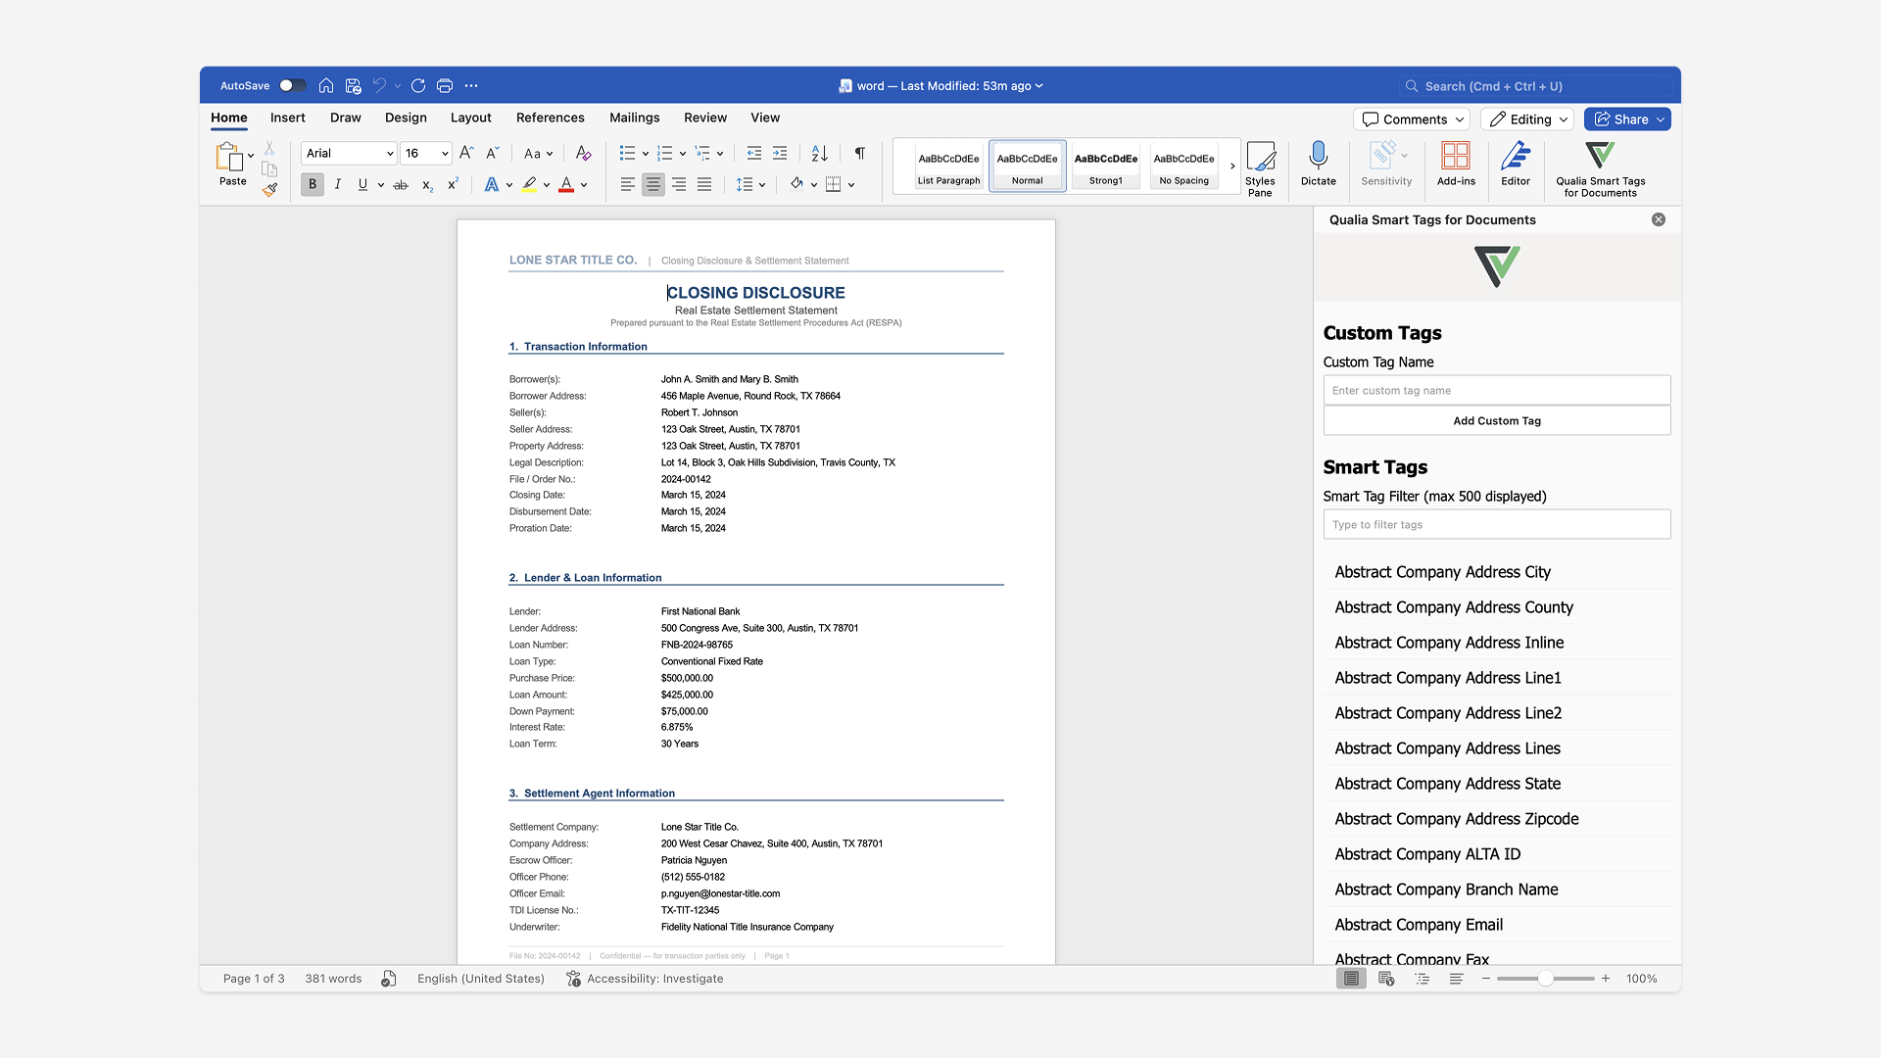Align text right
Screen dimensions: 1881x1058
tap(679, 184)
